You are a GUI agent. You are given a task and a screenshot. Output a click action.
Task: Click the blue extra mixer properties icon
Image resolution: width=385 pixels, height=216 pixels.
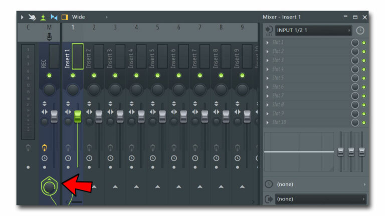(x=54, y=17)
